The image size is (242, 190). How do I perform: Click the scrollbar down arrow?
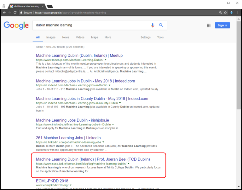click(x=239, y=187)
